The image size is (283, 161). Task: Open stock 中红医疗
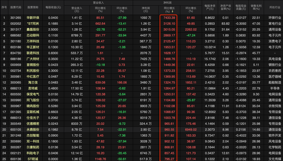[33, 77]
